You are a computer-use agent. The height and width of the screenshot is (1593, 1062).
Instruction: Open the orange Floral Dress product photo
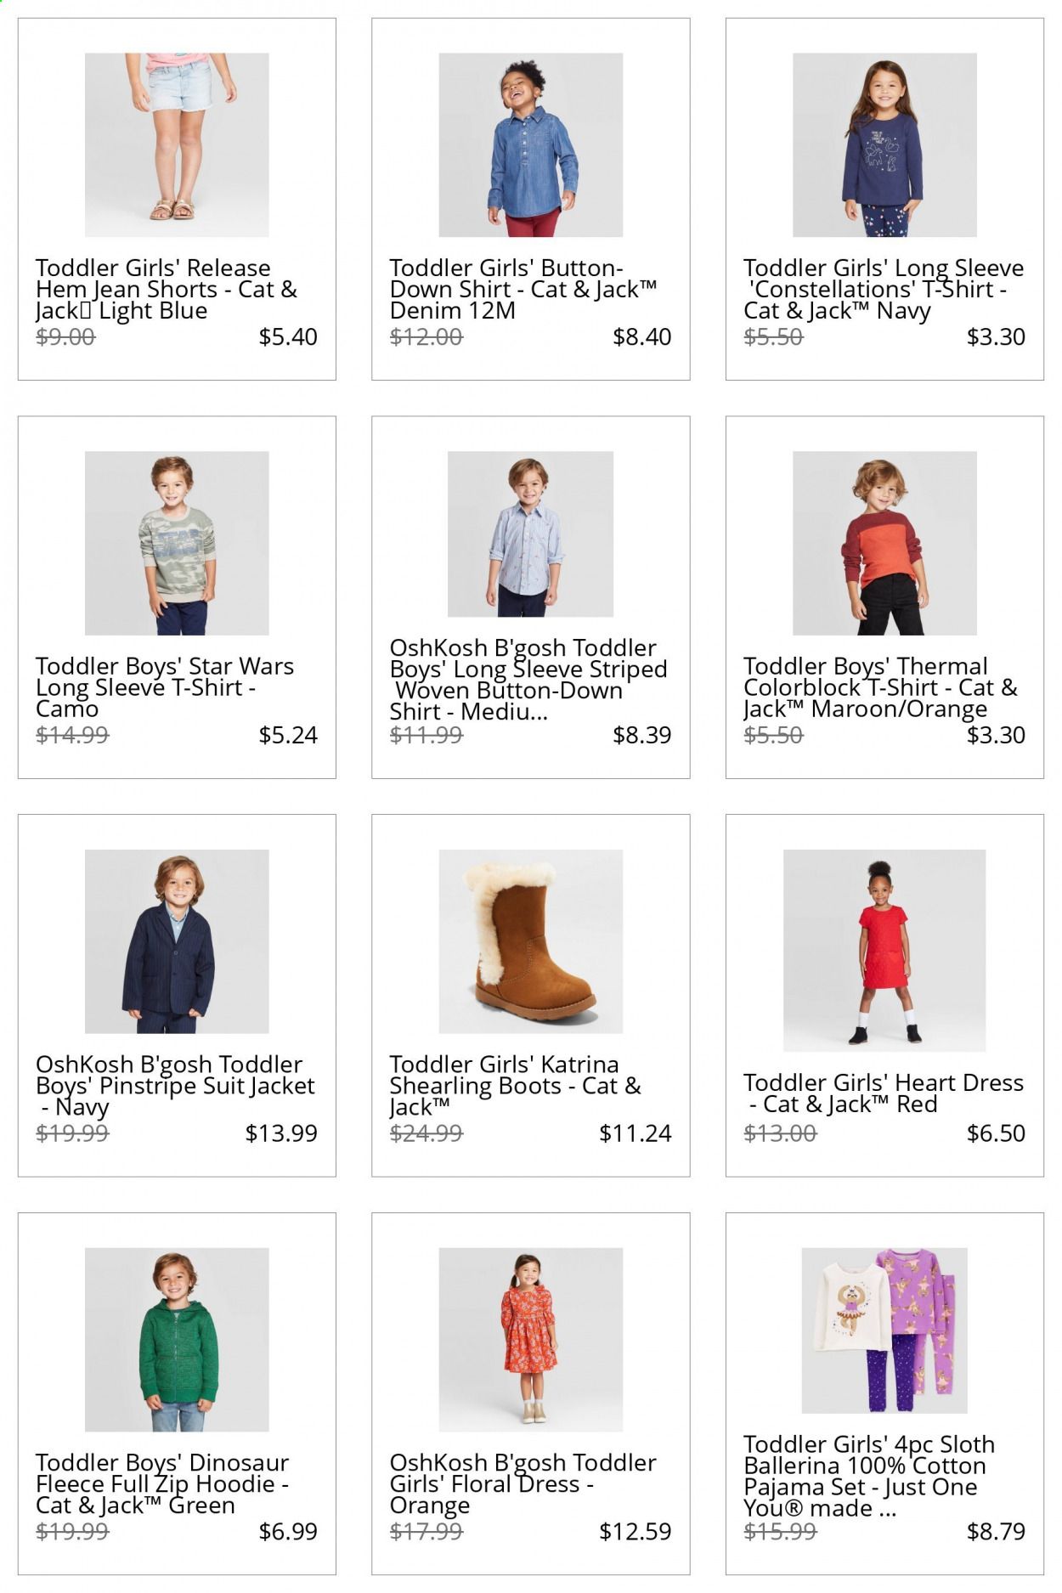(530, 1340)
